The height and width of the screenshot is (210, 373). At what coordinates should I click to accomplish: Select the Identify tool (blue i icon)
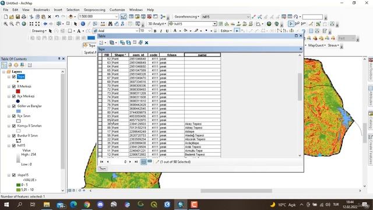(x=83, y=24)
